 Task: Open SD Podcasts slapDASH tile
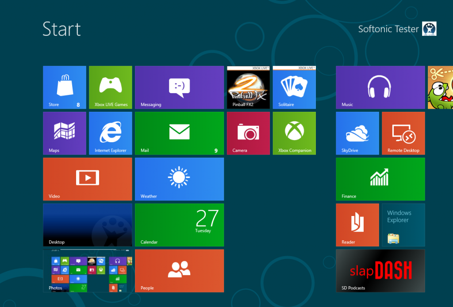380,270
